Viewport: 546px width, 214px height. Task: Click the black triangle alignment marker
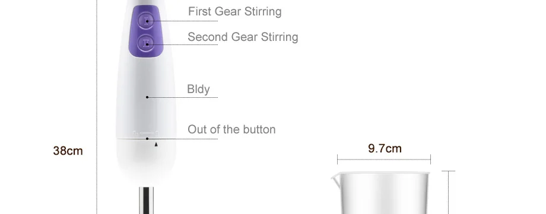click(156, 145)
